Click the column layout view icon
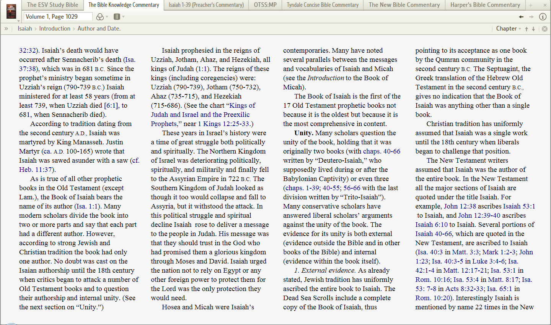551x325 pixels. coord(117,17)
